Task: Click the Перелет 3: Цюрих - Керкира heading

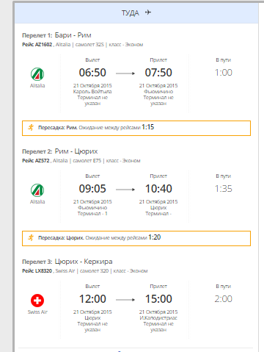Action: point(67,262)
